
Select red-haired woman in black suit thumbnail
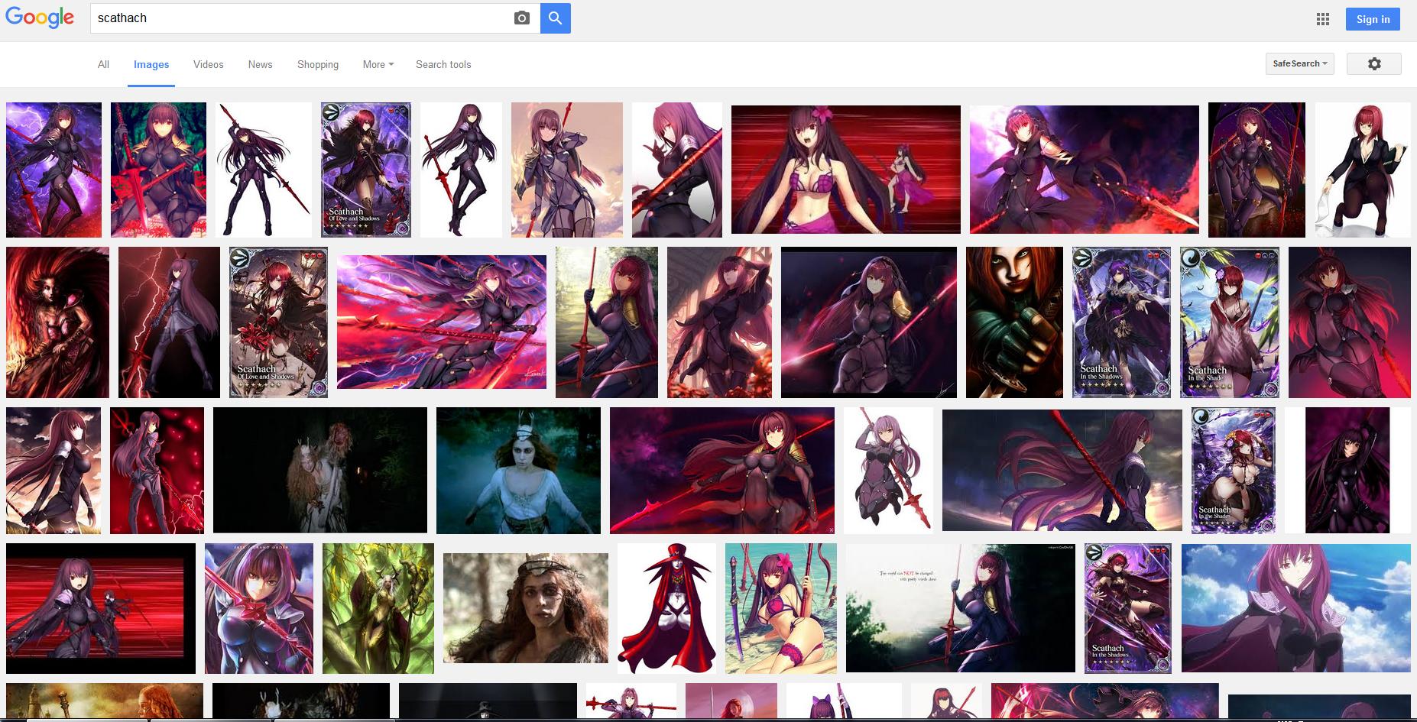pos(1363,170)
